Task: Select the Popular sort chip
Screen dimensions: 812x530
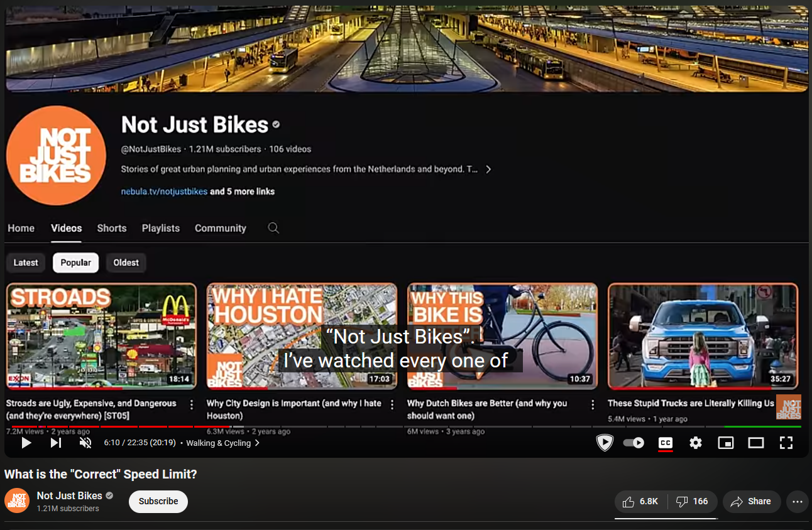Action: click(76, 262)
